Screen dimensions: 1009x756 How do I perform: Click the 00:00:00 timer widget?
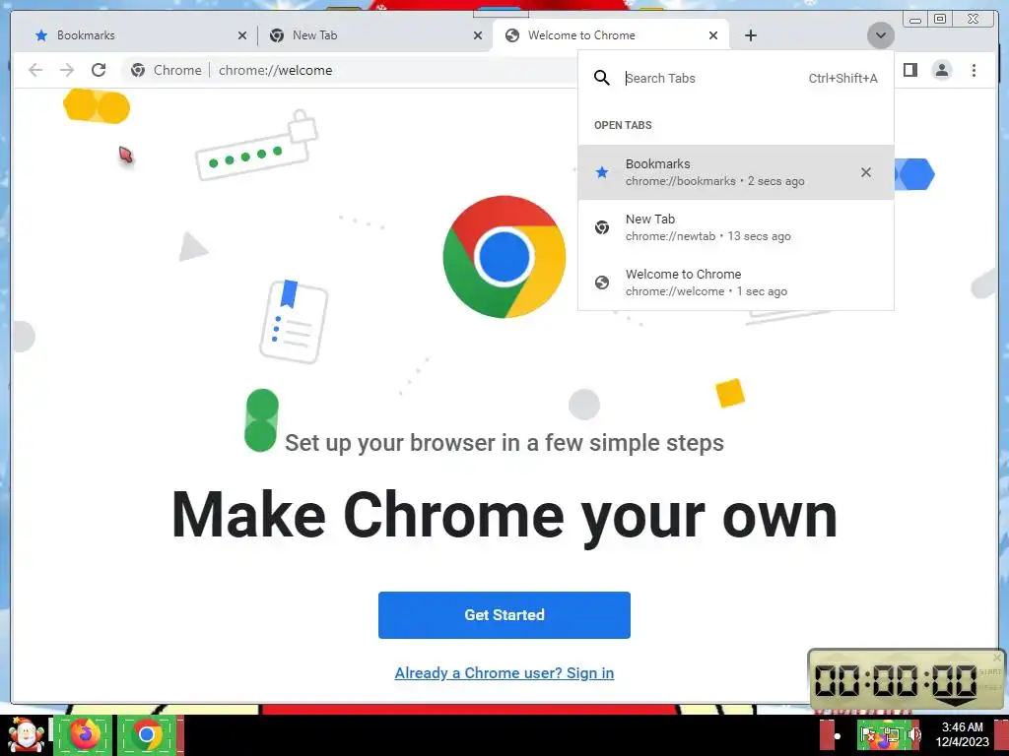[906, 679]
